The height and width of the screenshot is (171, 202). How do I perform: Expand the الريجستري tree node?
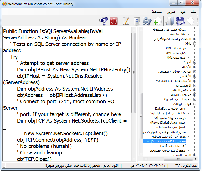[x=194, y=85]
